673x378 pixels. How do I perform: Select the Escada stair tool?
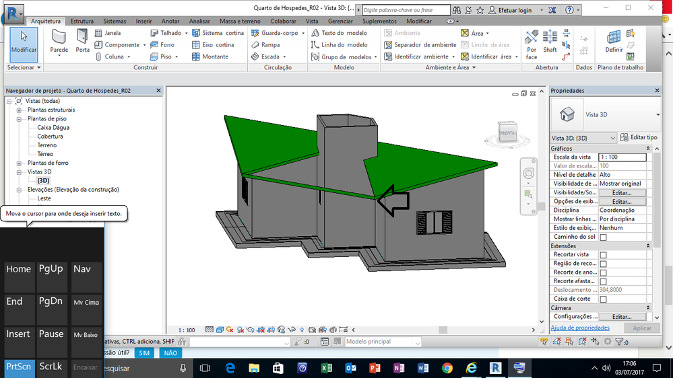click(269, 56)
